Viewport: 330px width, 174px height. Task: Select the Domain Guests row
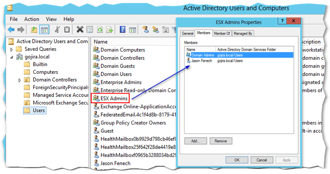[117, 66]
